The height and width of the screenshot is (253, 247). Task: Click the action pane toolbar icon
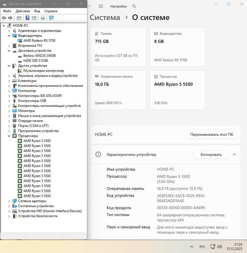pyautogui.click(x=34, y=18)
